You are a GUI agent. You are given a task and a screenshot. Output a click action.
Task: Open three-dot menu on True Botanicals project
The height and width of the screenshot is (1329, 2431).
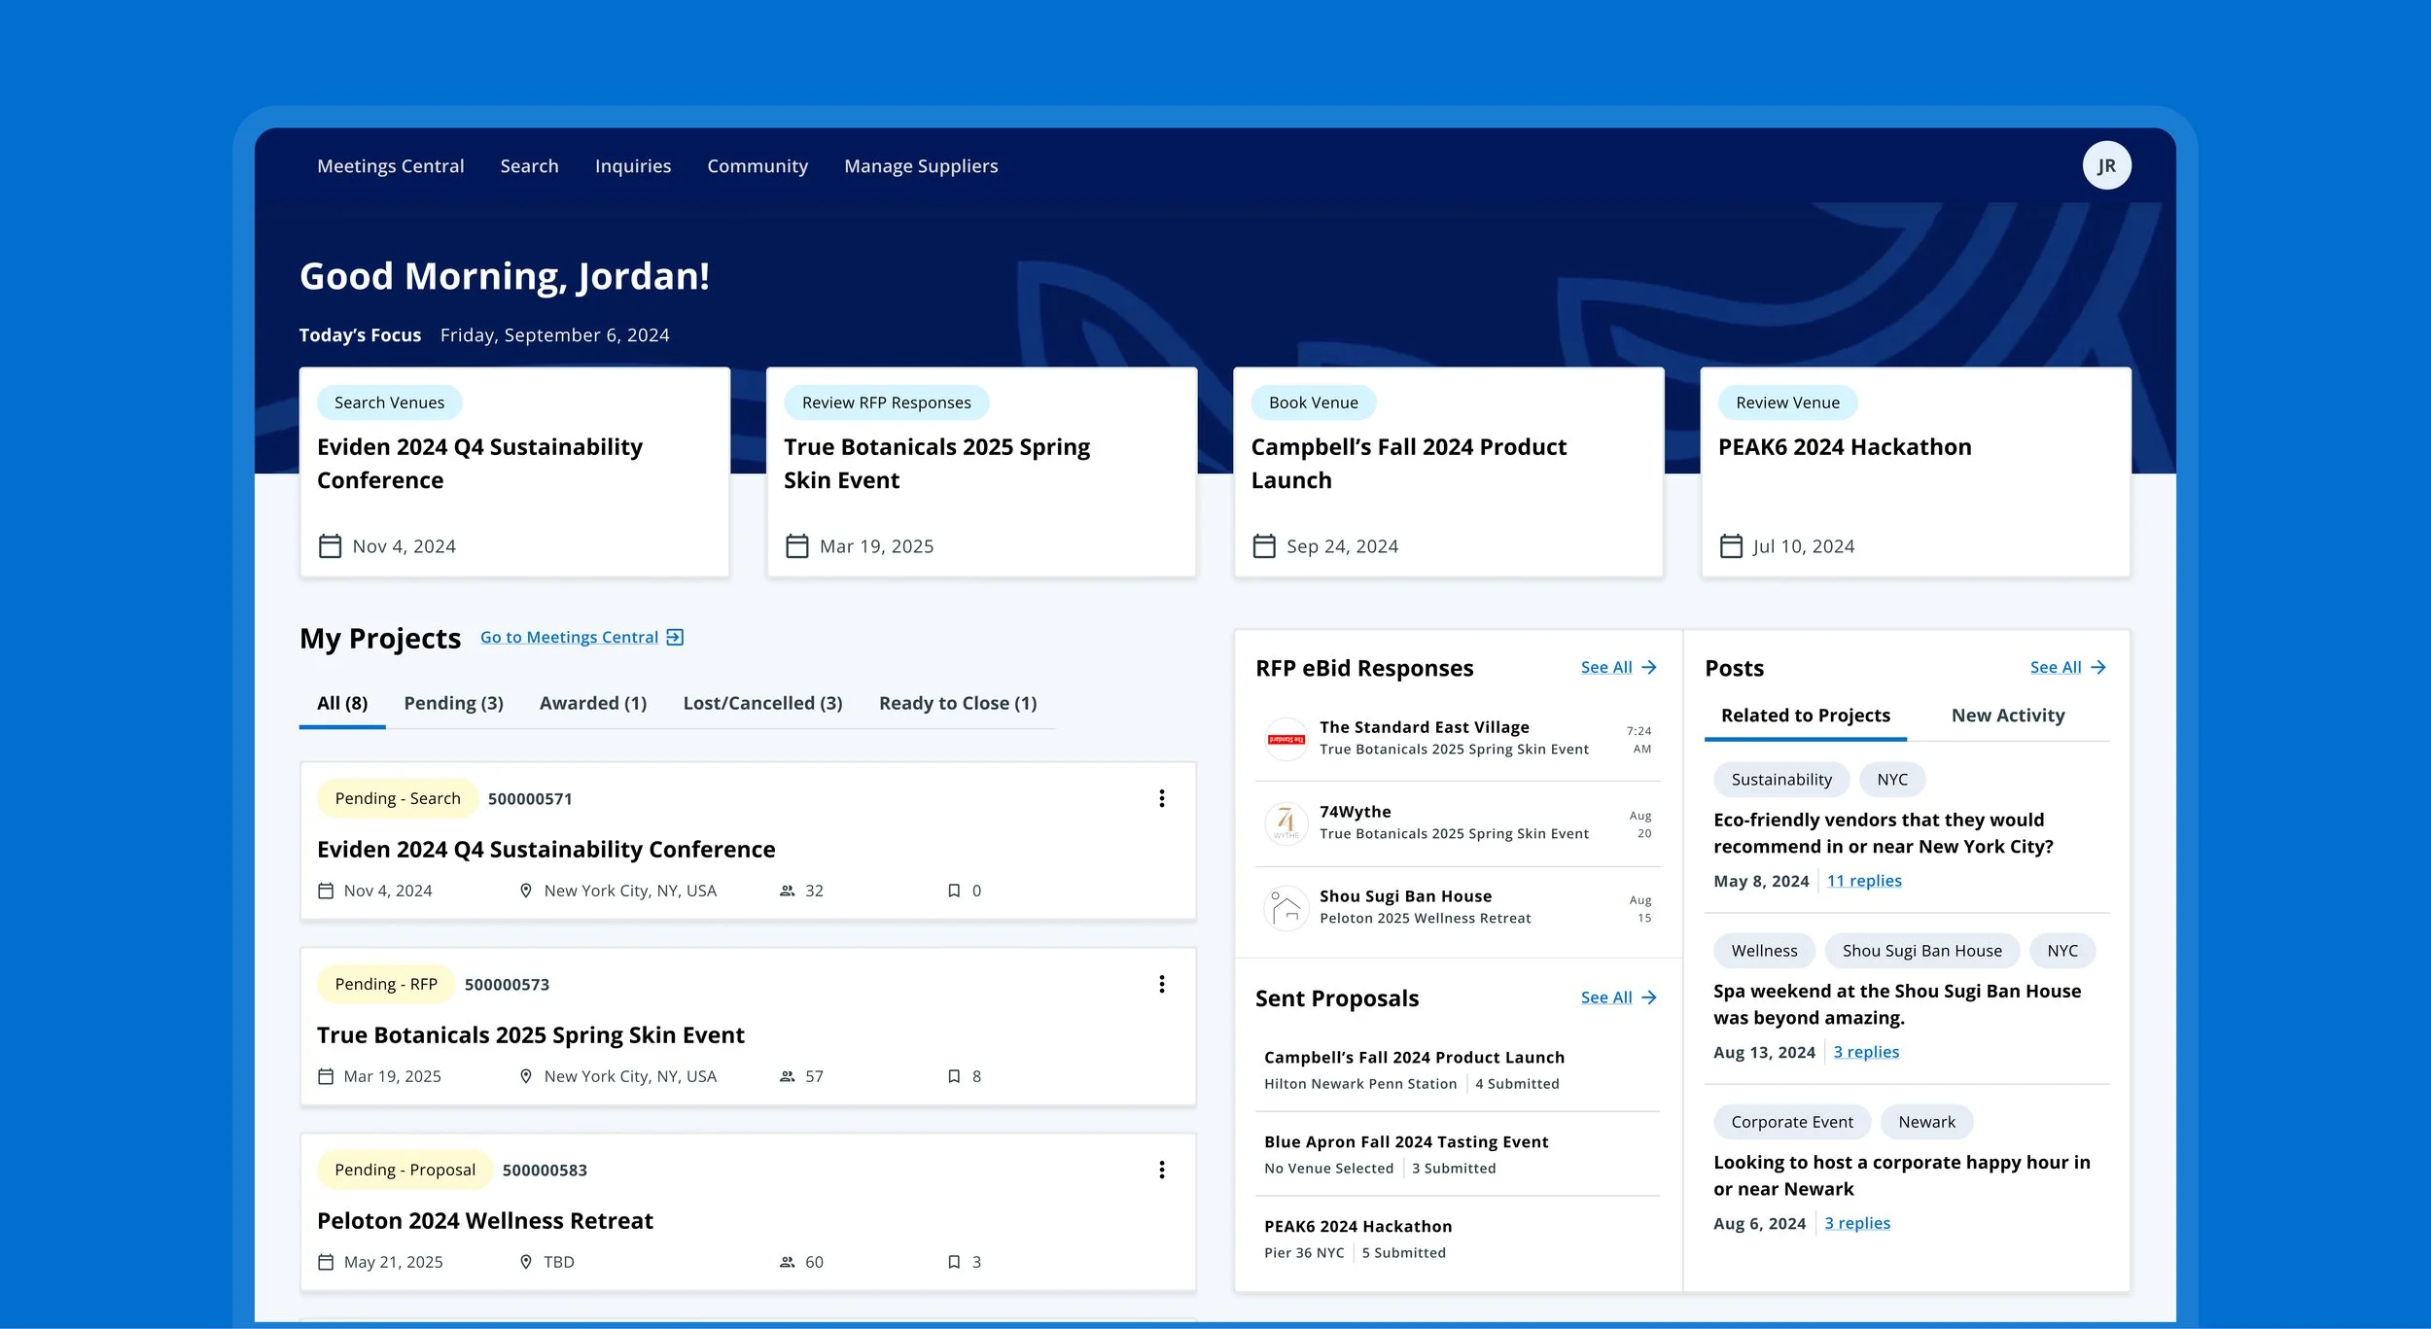[x=1161, y=984]
